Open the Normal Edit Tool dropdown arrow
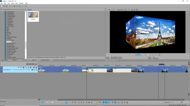Screen dimensions: 190x106 tap(68, 102)
